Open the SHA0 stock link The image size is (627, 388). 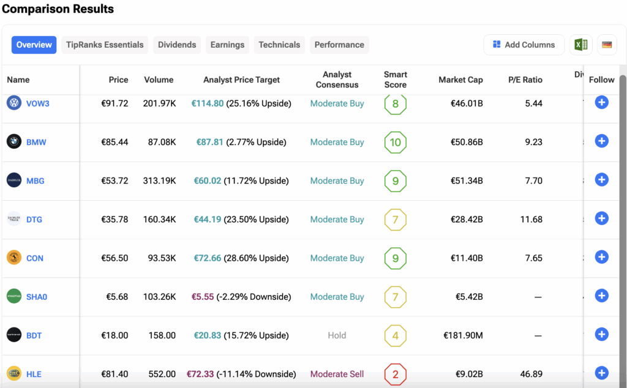click(x=37, y=297)
